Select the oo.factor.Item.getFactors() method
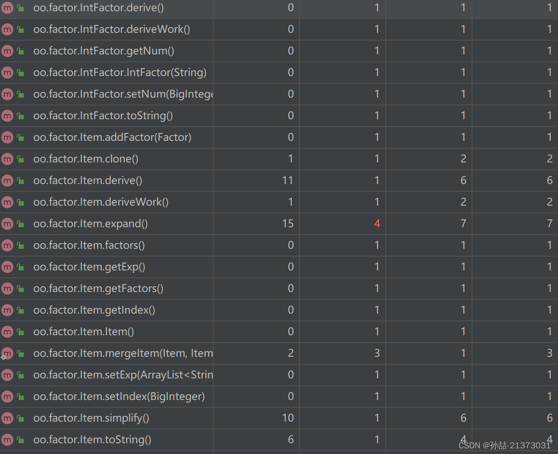 [98, 289]
